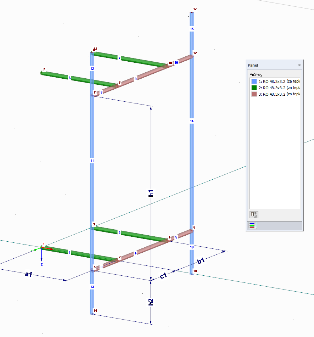Select node label 12 on right column
This screenshot has height=337, width=314.
195,53
